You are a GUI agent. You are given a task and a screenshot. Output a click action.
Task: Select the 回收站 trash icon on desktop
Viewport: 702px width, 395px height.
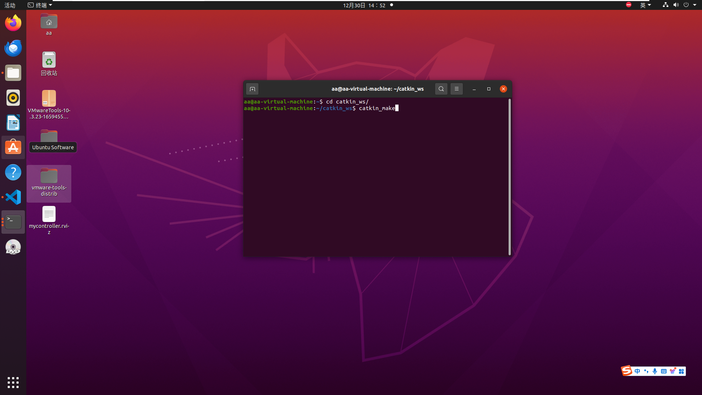coord(49,64)
